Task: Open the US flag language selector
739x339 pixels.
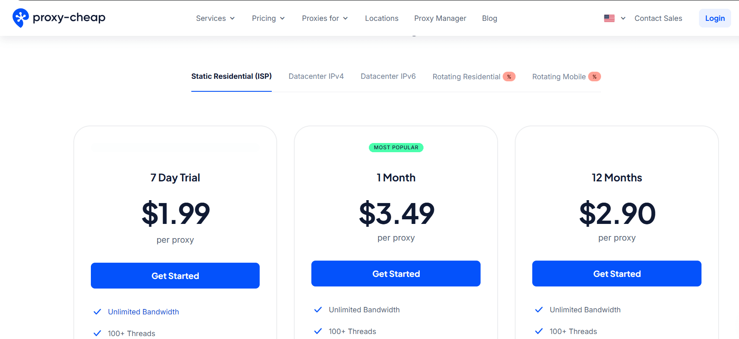Action: point(609,18)
